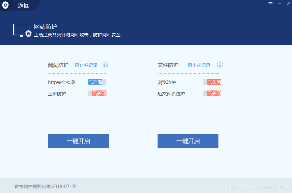Click the 短文件名防护 label
Image resolution: width=292 pixels, height=193 pixels.
click(171, 94)
